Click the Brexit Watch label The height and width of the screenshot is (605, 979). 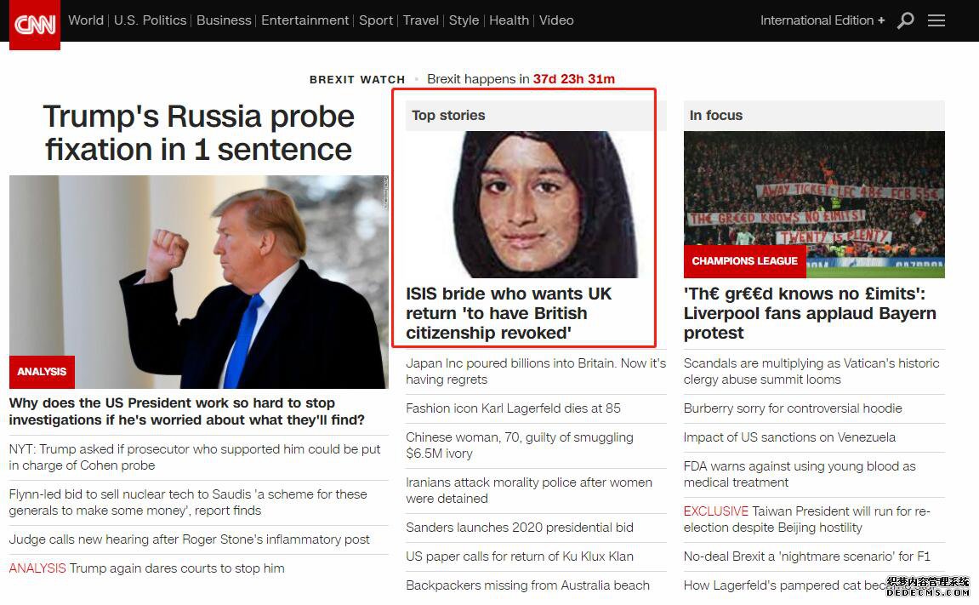pos(357,79)
